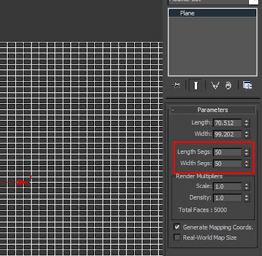Select the Plane entry in modifier stack
Viewport: 262px width, 256px height.
point(212,13)
